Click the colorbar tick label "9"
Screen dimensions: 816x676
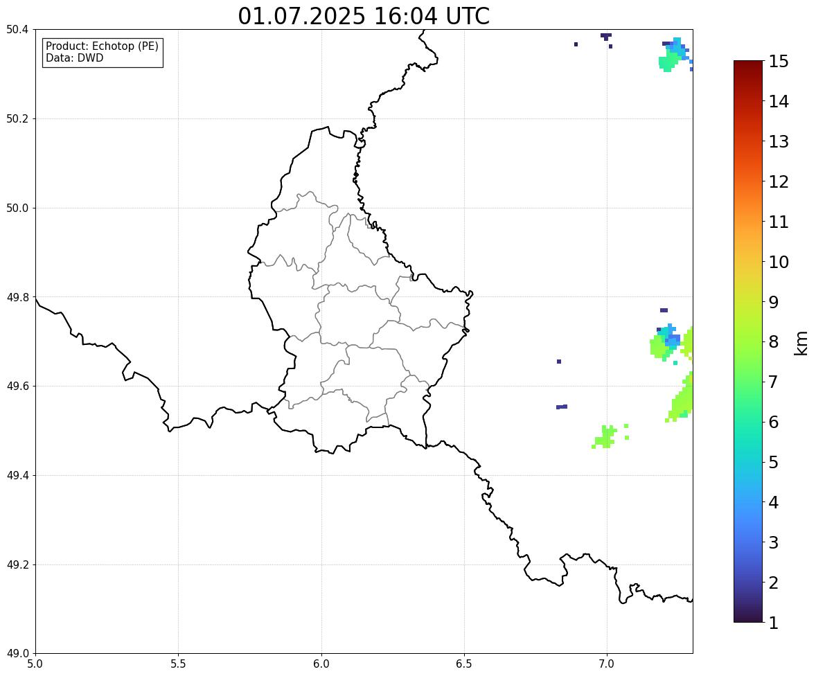[774, 302]
